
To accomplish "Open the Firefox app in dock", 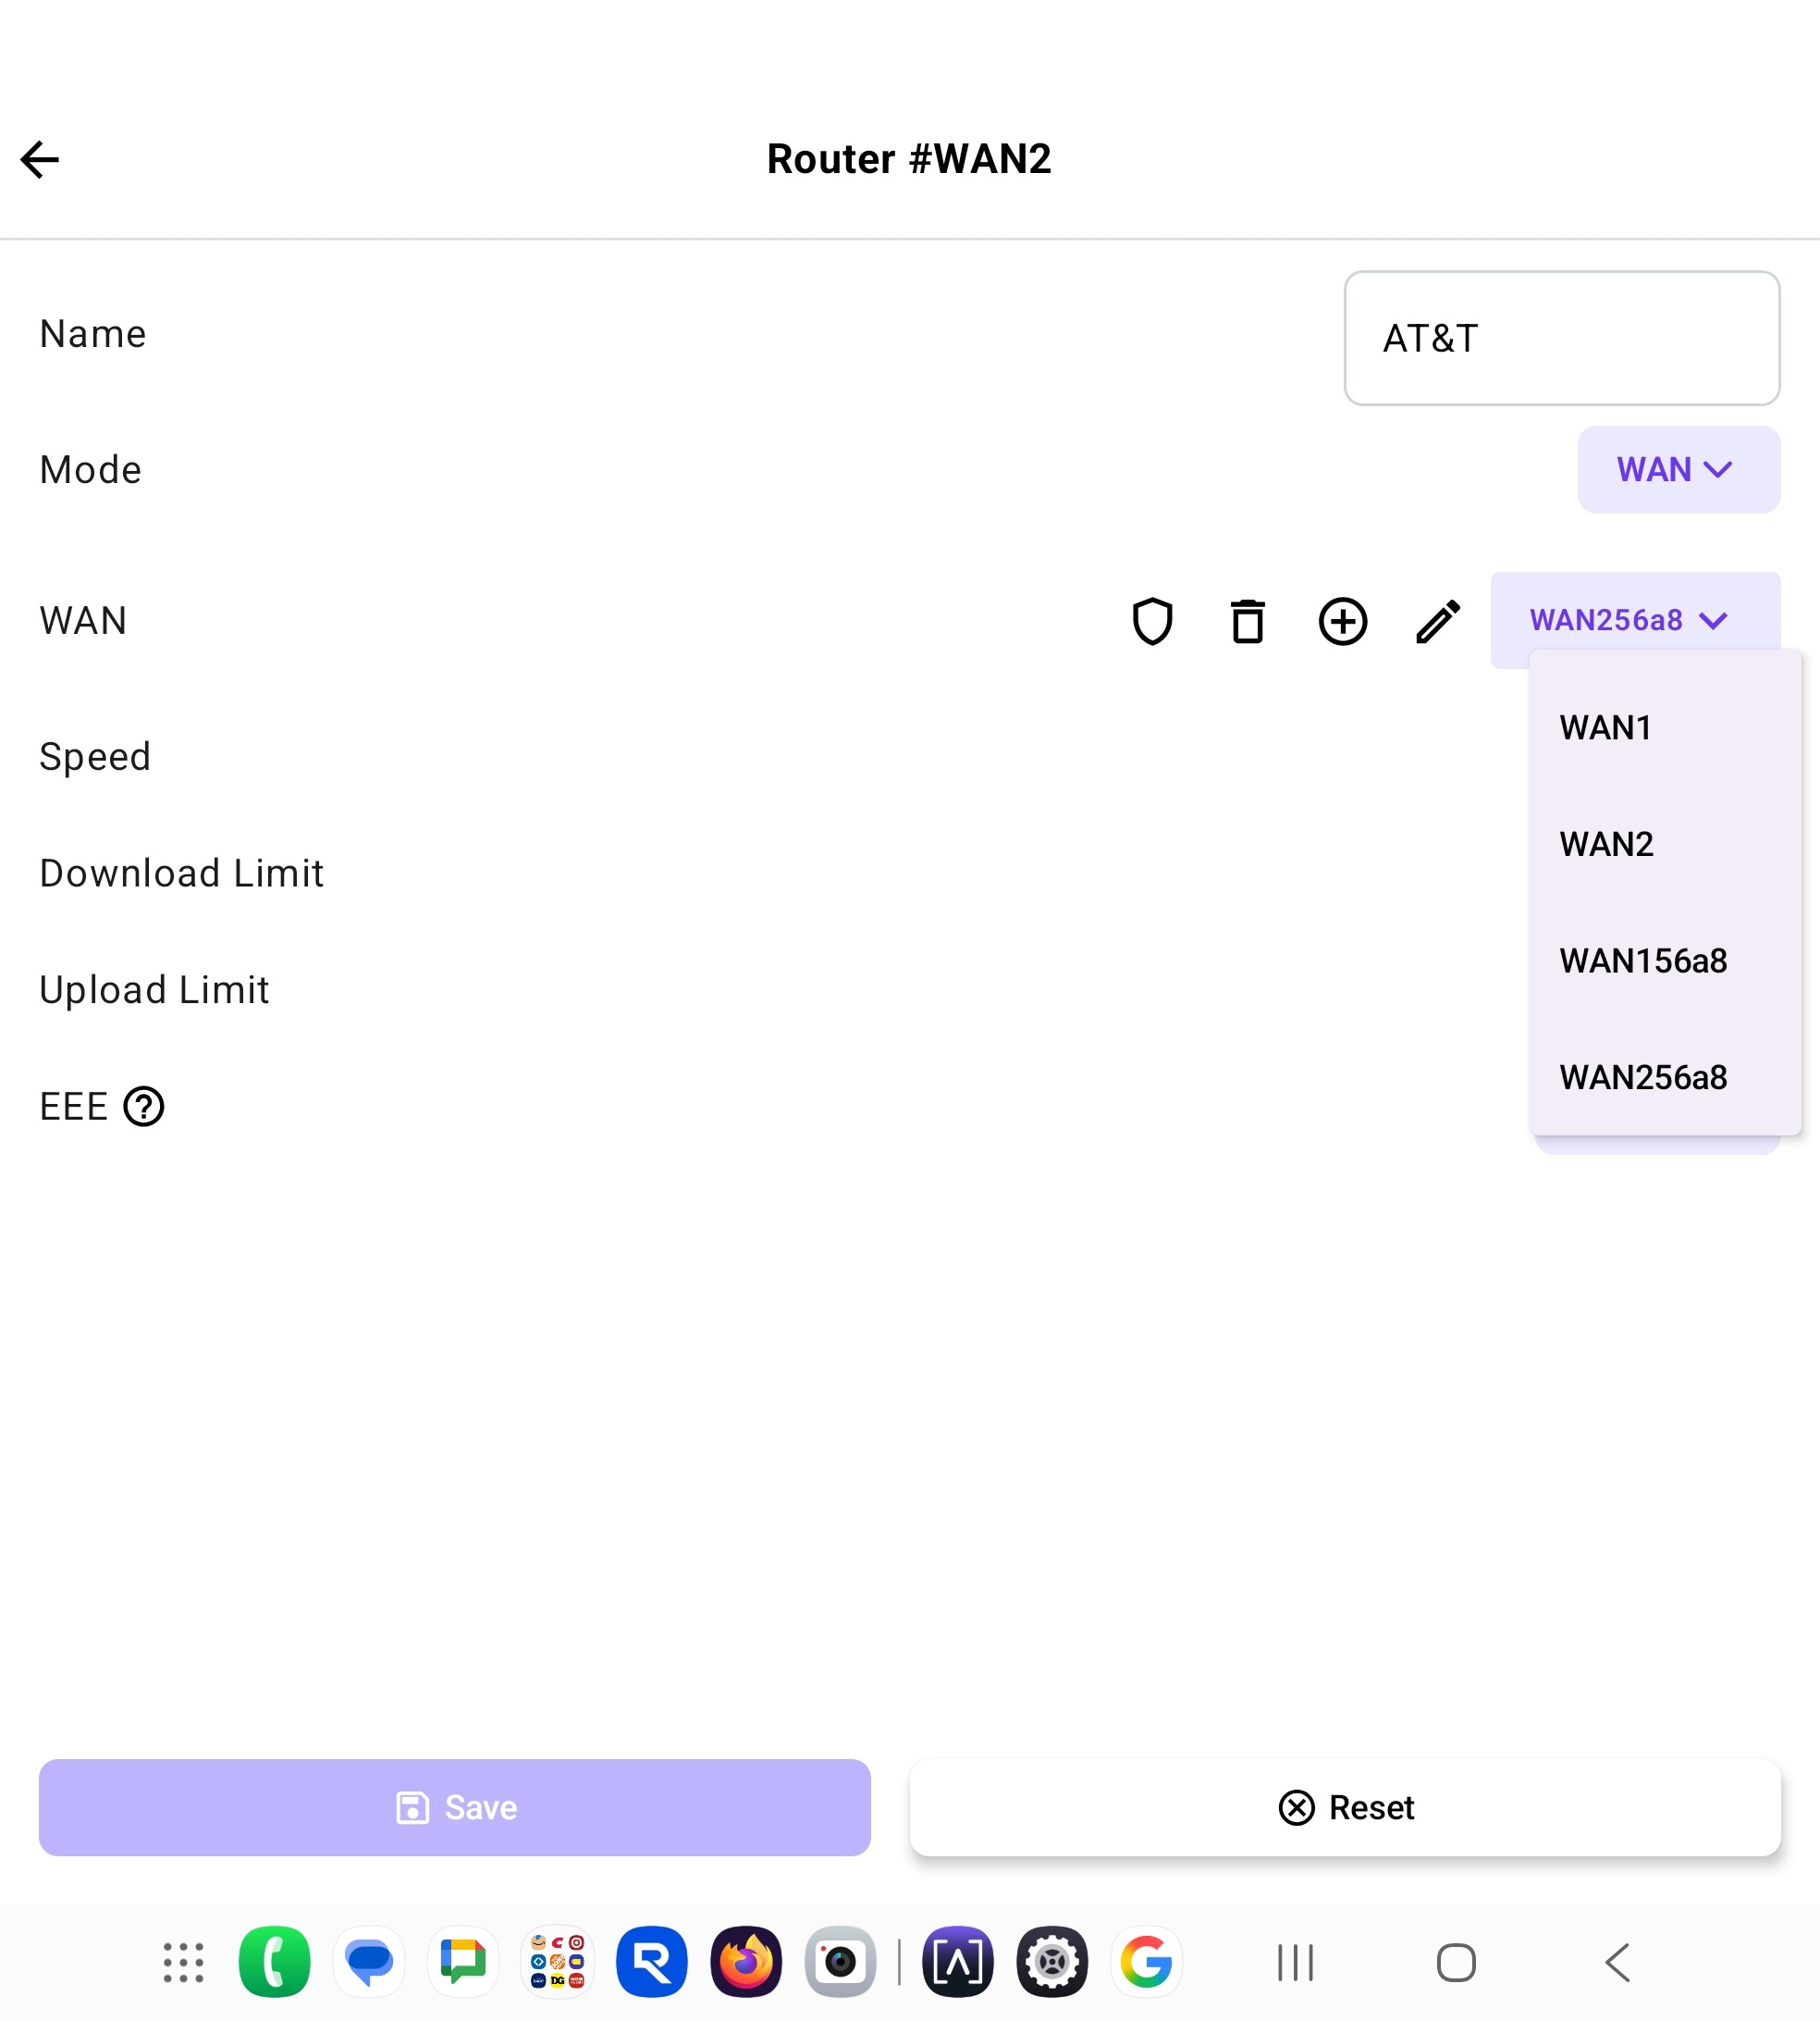I will 746,1962.
